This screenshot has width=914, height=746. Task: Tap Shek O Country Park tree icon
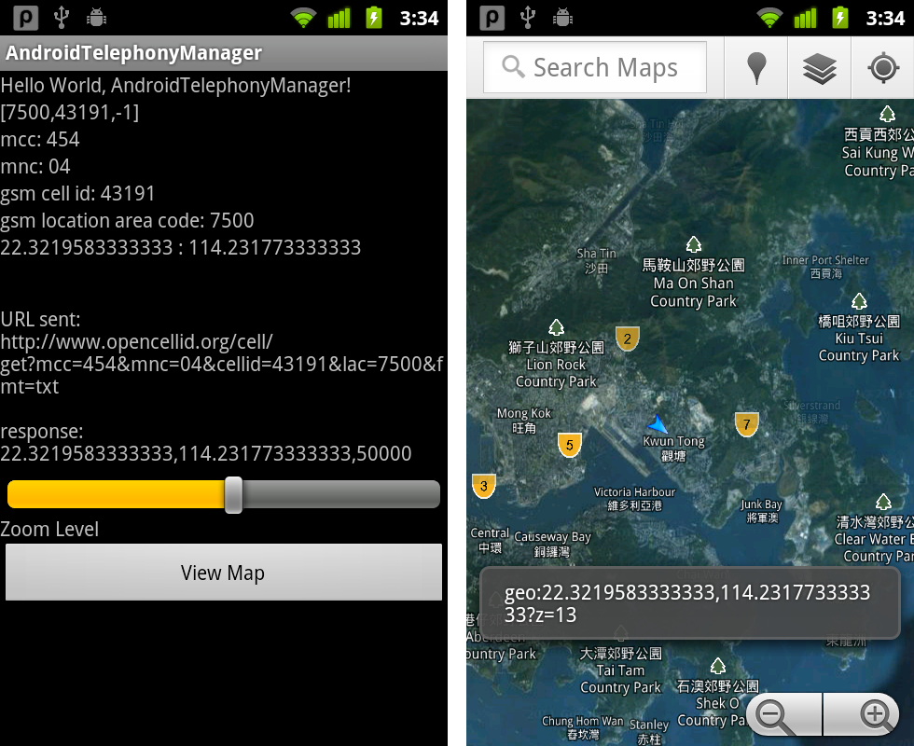[718, 666]
